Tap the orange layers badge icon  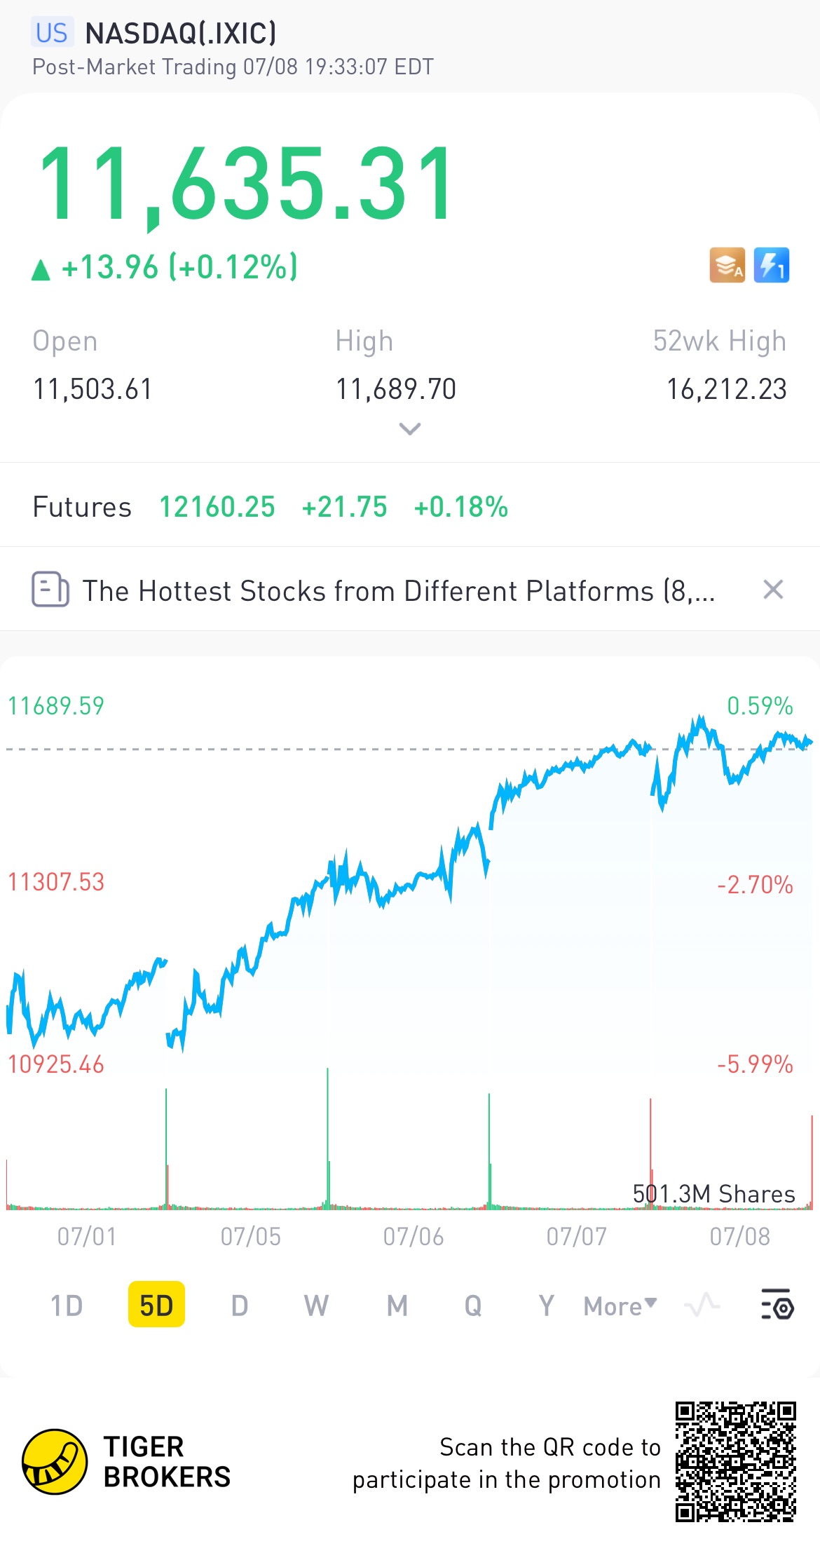(727, 265)
